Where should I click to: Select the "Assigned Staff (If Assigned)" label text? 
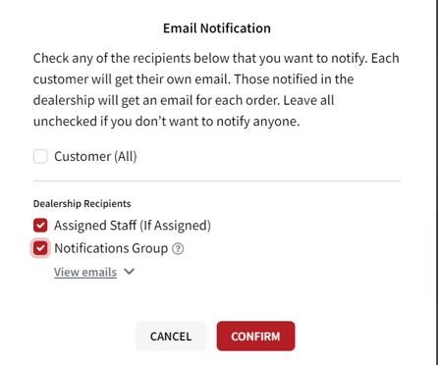[x=133, y=226]
